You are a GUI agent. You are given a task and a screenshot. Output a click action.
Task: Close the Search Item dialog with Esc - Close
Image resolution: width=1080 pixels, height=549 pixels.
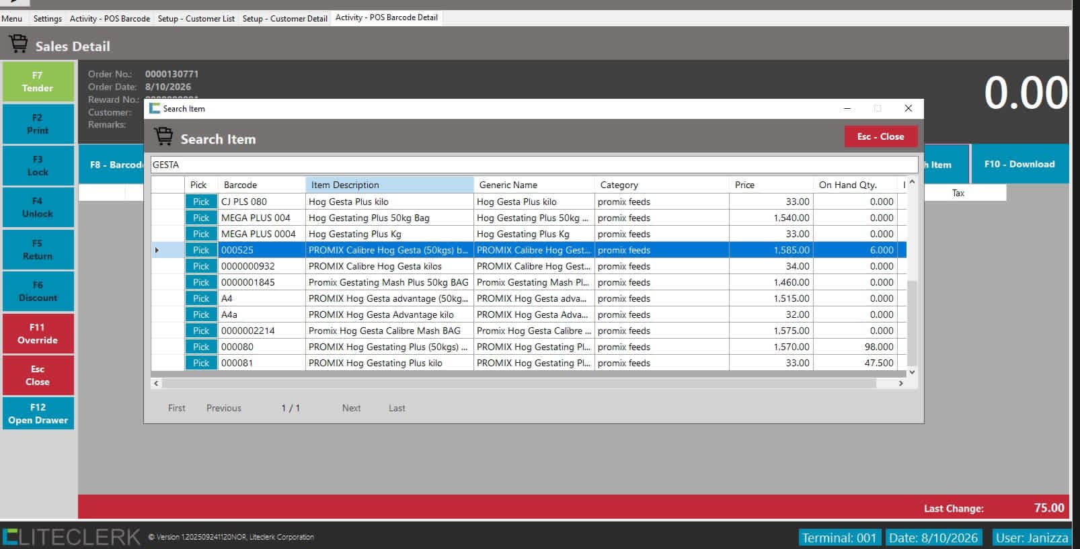pos(880,136)
